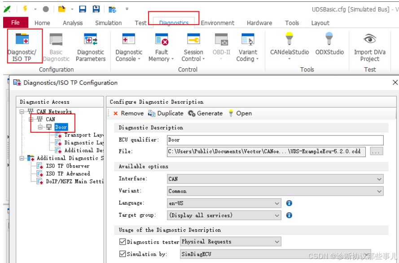Open Variant Coding

[248, 47]
